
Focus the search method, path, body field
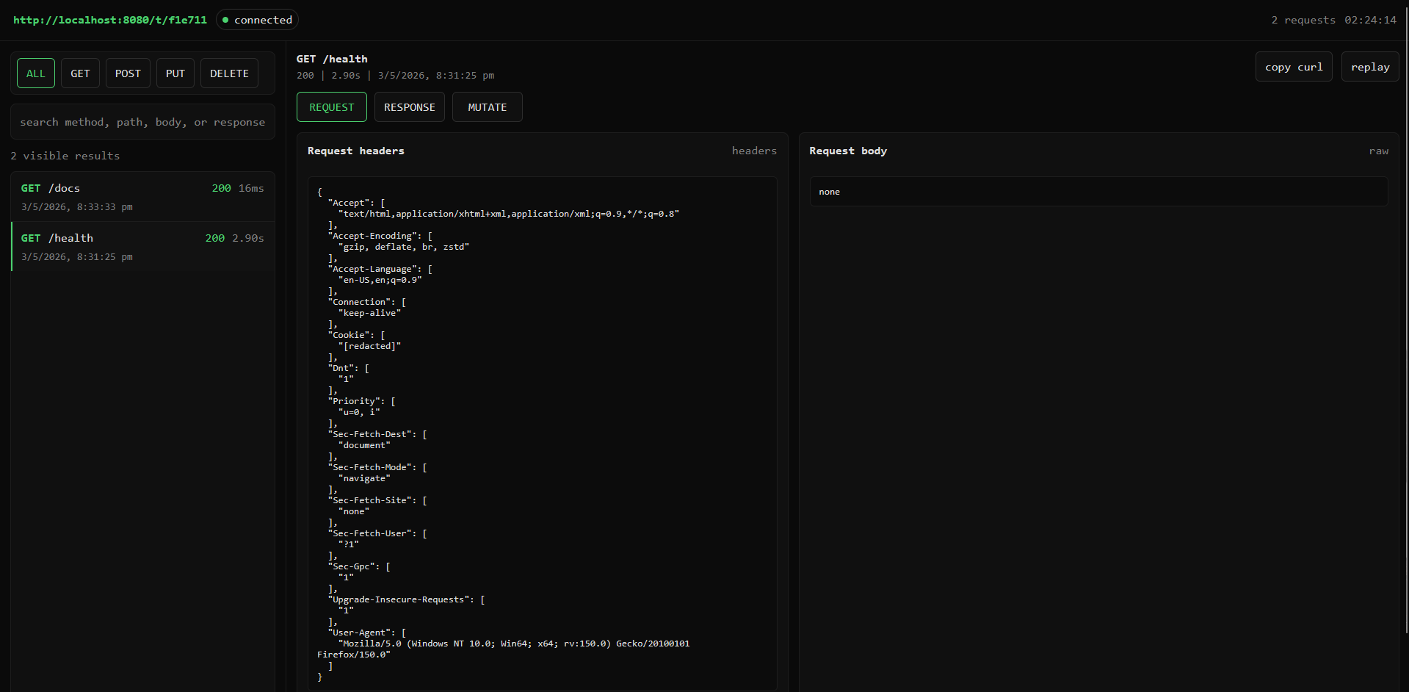click(x=142, y=122)
